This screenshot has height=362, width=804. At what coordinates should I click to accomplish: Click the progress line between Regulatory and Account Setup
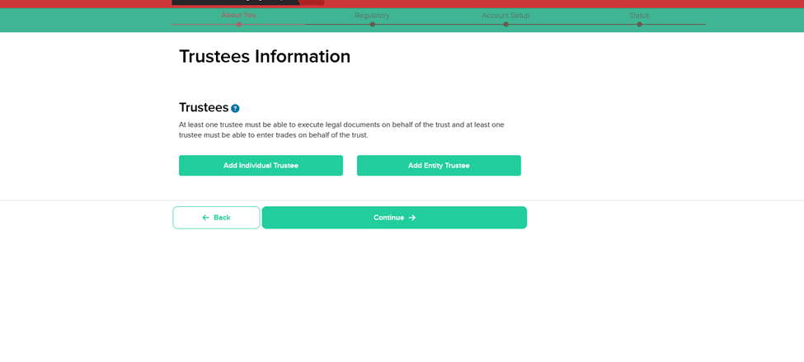tap(439, 24)
